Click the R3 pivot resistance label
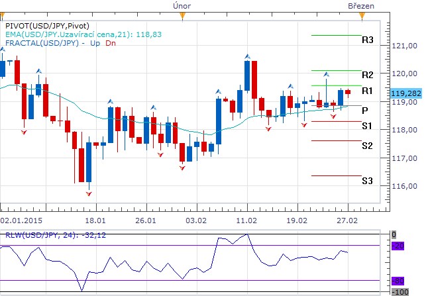The width and height of the screenshot is (428, 296). click(x=368, y=40)
